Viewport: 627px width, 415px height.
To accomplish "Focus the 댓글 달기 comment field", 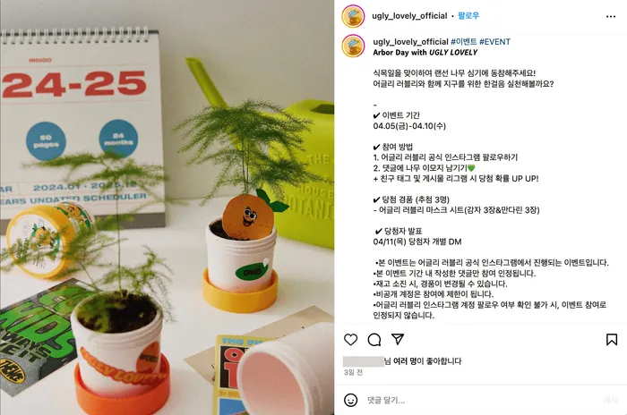I will coord(480,400).
